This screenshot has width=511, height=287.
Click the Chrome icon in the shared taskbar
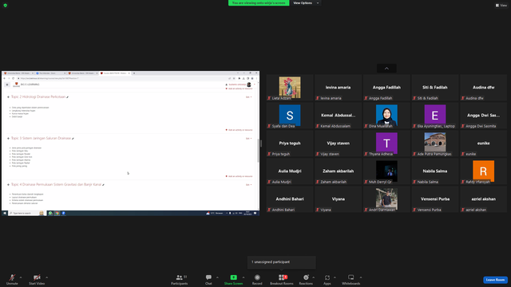[57, 213]
